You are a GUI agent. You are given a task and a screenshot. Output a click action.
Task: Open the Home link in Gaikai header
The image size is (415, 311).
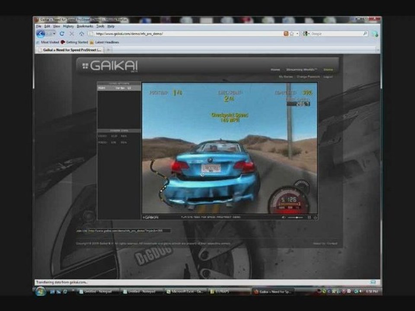275,70
